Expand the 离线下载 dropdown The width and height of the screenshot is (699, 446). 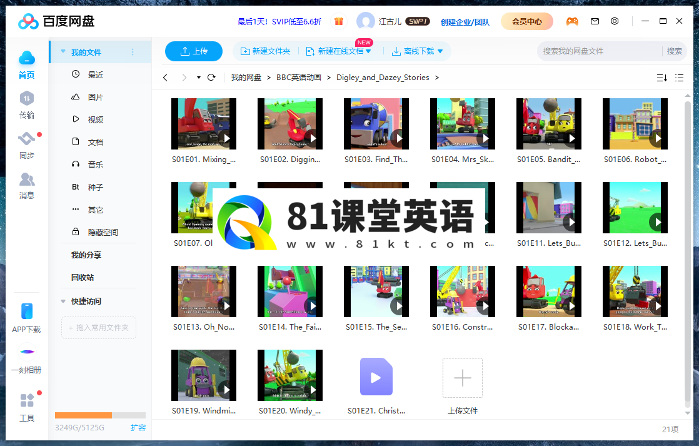pos(440,51)
